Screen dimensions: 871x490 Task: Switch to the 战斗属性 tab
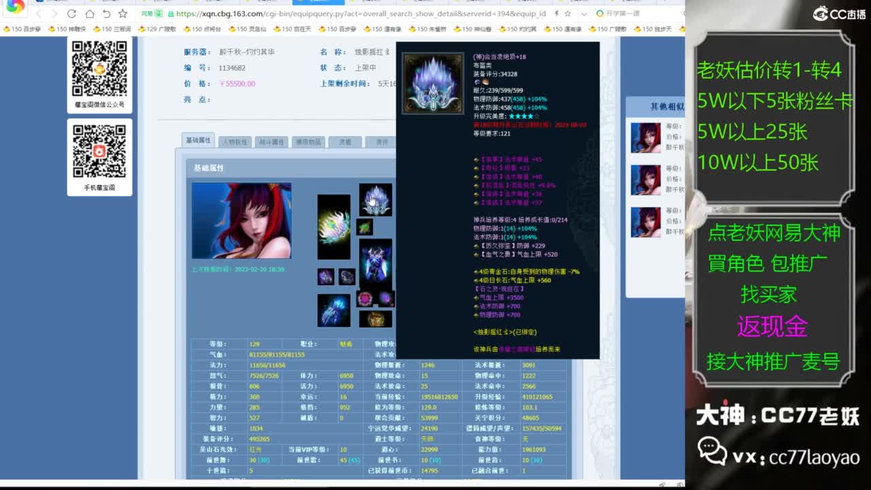coord(271,142)
